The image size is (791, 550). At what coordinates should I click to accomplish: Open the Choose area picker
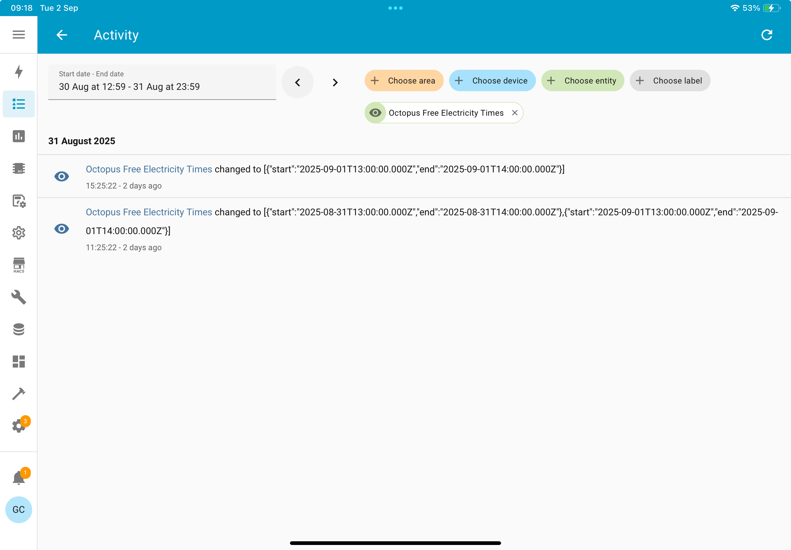click(404, 80)
